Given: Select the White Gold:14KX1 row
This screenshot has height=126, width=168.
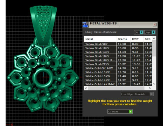Looking at the screenshot, I should click(118, 80).
